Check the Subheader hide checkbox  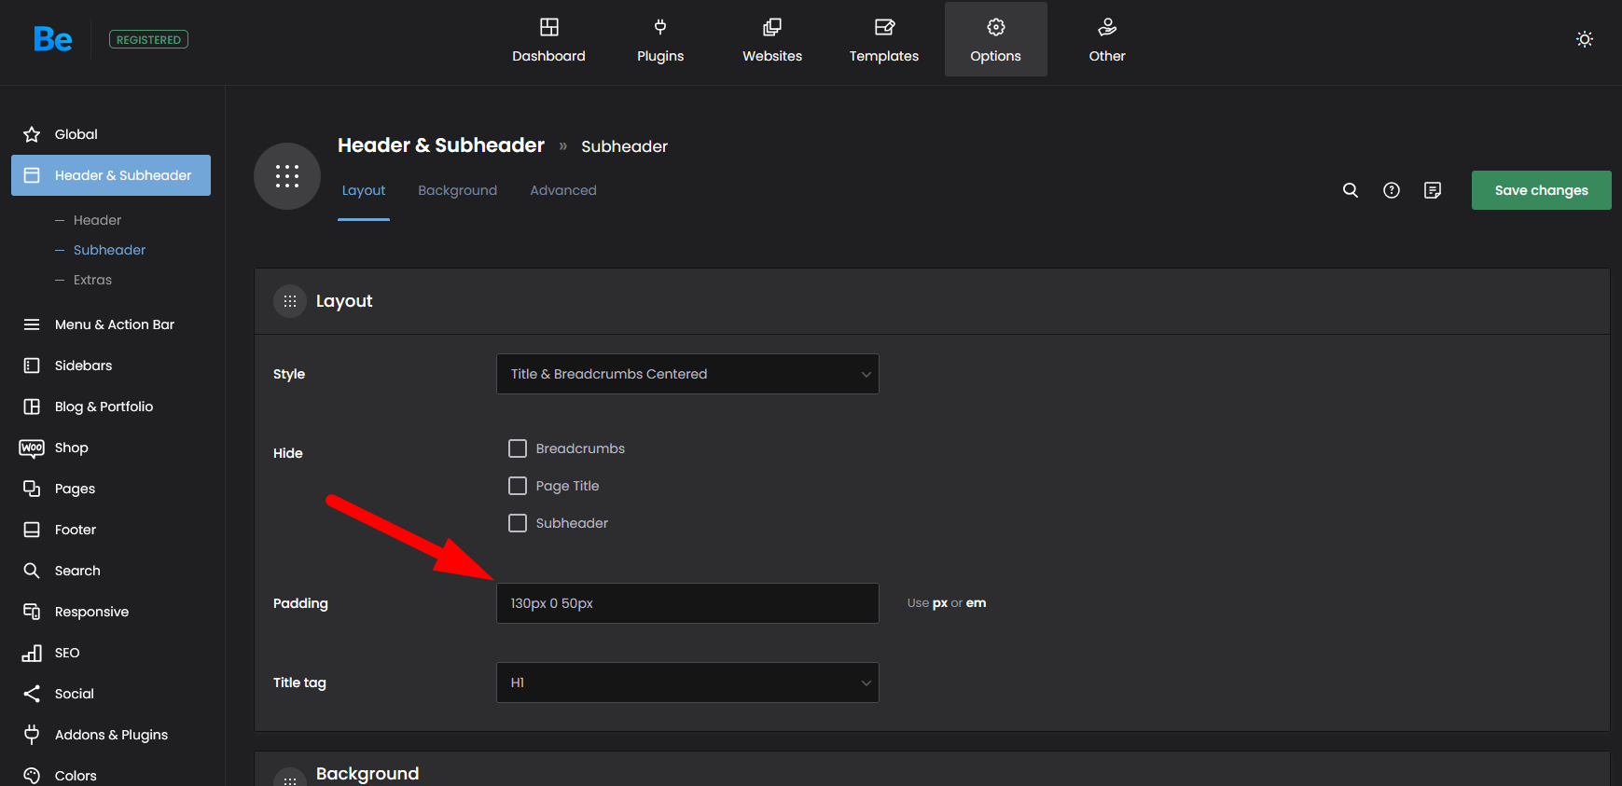click(518, 523)
